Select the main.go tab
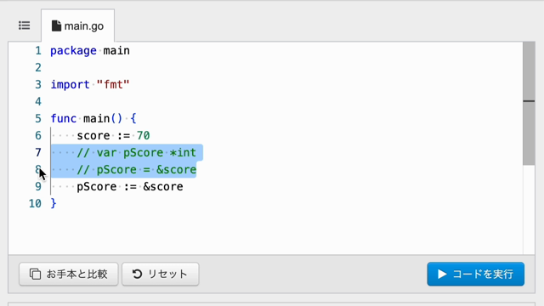This screenshot has width=544, height=306. pyautogui.click(x=77, y=25)
